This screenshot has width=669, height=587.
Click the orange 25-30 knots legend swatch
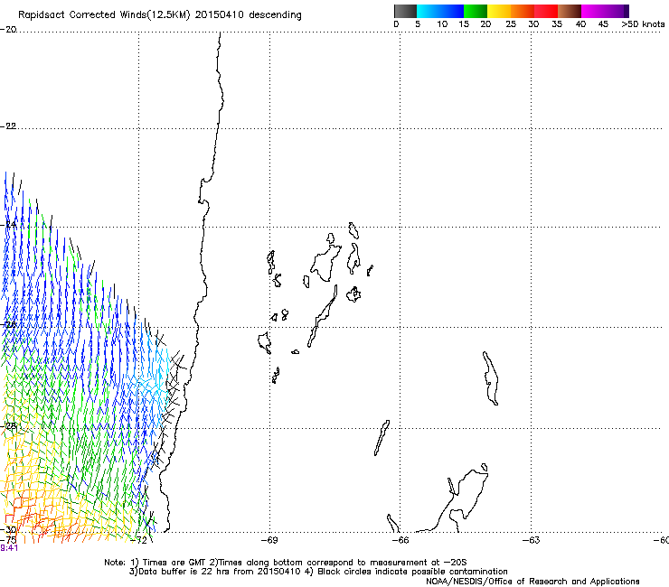523,11
